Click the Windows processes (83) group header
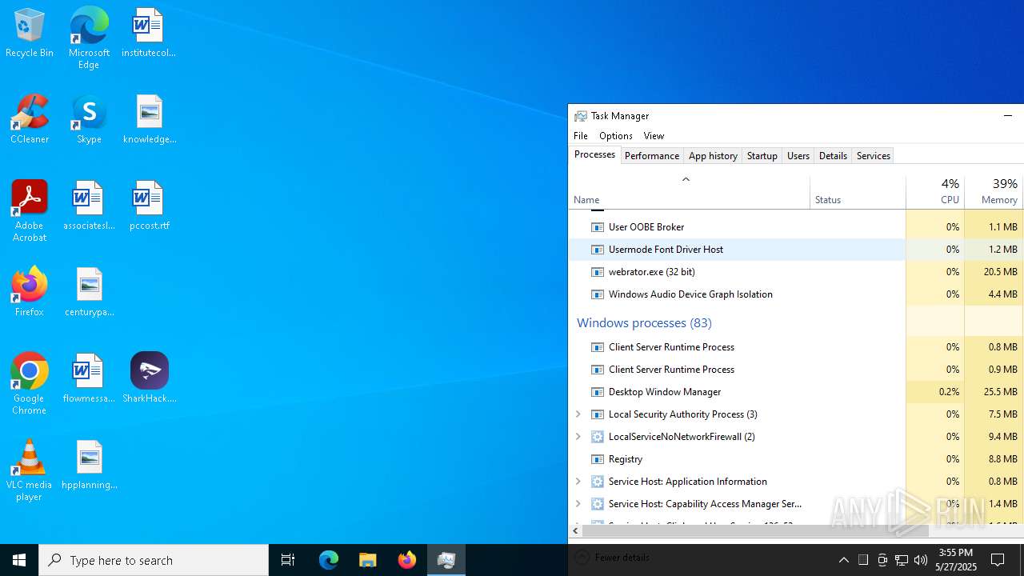Screen dimensions: 1024x576 pyautogui.click(x=644, y=323)
